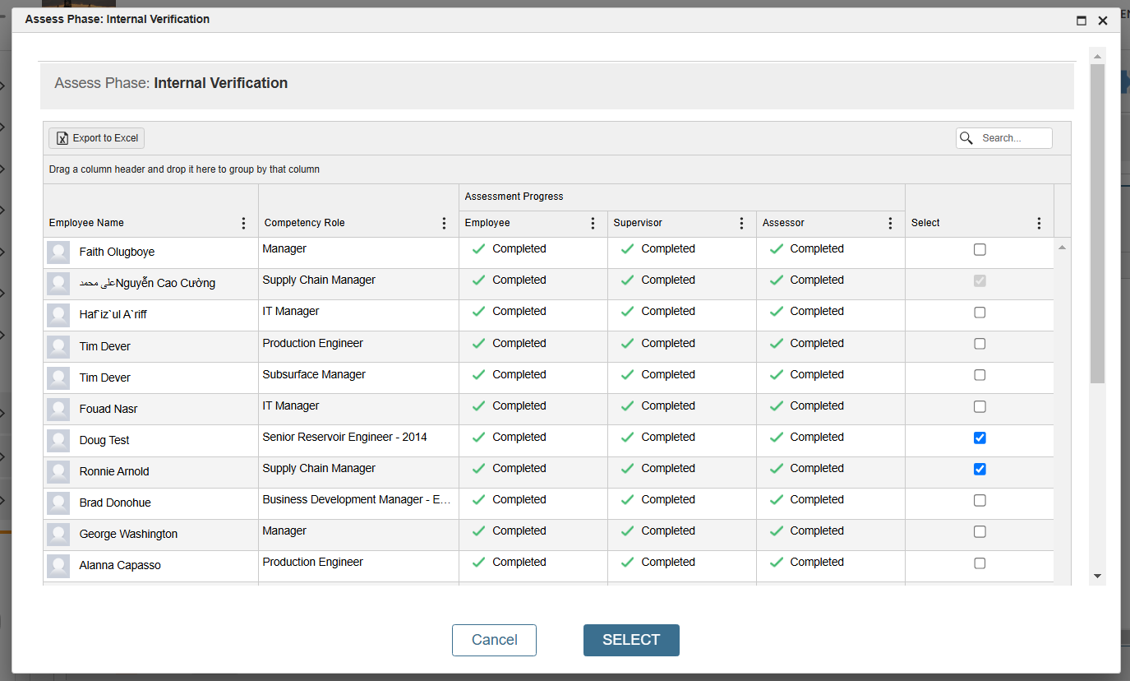Click Fouad Nasr's avatar icon
Image resolution: width=1130 pixels, height=681 pixels.
click(x=58, y=410)
